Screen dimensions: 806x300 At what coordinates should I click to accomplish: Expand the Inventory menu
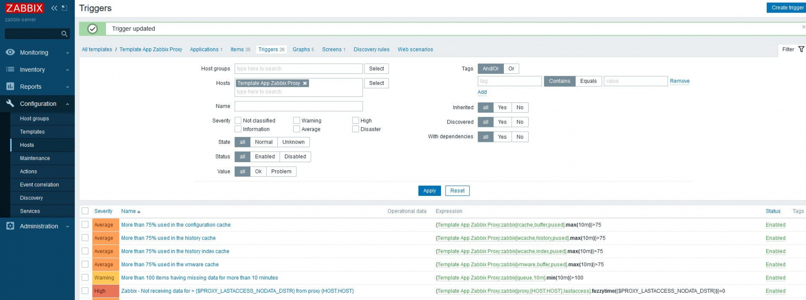pos(67,70)
